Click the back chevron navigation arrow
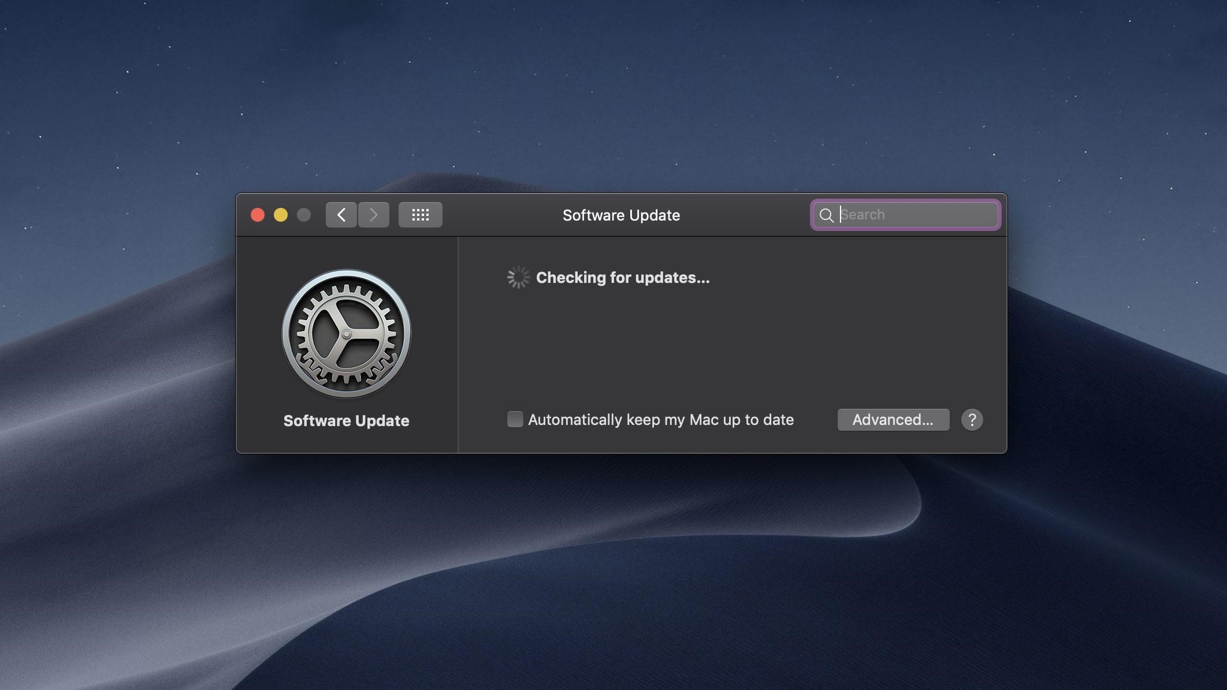1227x690 pixels. click(341, 214)
